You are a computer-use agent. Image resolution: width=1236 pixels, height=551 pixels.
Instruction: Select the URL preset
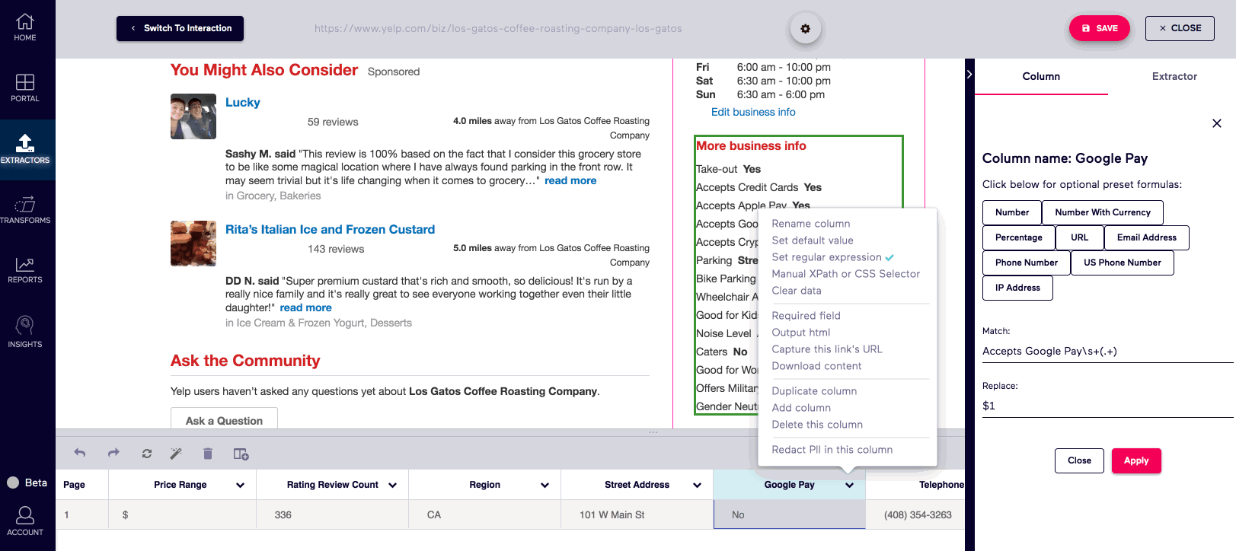1080,237
